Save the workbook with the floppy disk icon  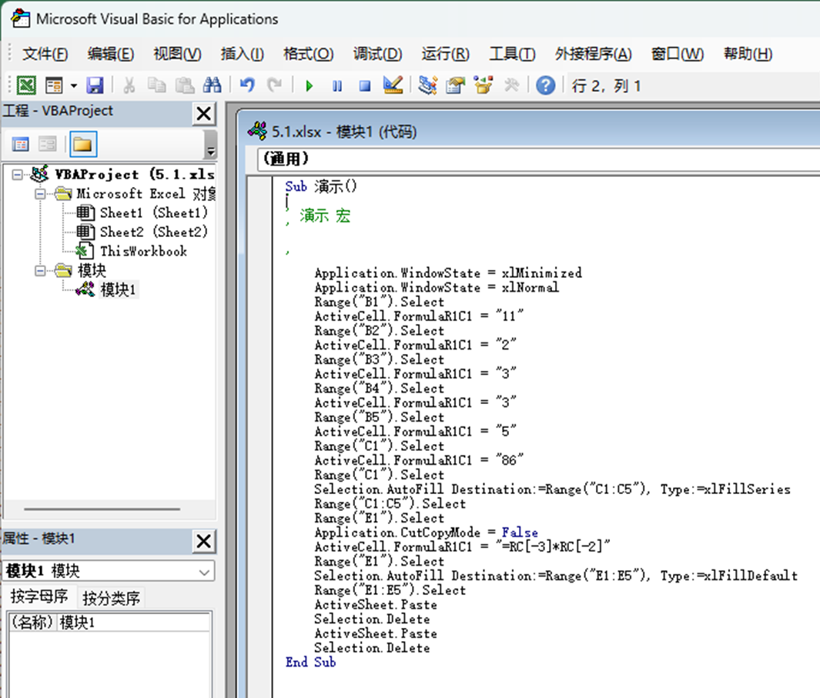(x=95, y=85)
